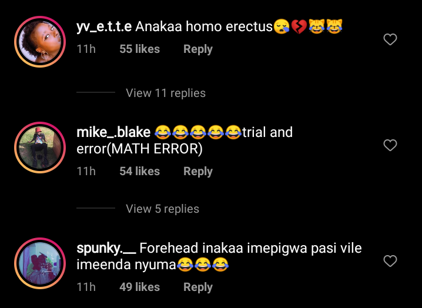Reply to yv_e.t.t.e's homo erectus comment
This screenshot has height=308, width=422.
click(x=198, y=49)
